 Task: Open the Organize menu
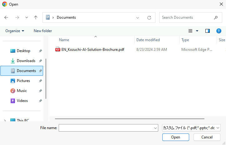(x=15, y=31)
